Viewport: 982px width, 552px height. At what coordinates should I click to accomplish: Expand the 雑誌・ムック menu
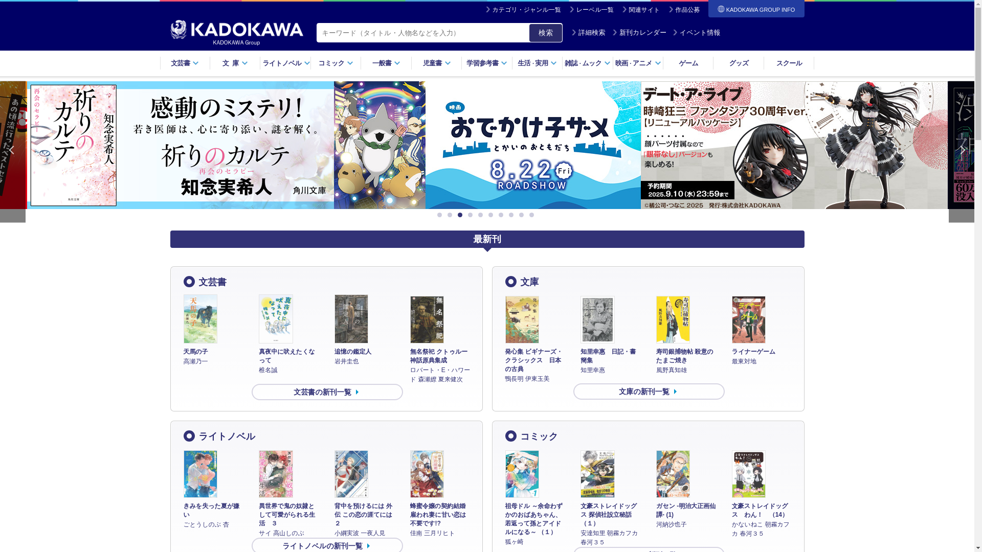pos(587,63)
